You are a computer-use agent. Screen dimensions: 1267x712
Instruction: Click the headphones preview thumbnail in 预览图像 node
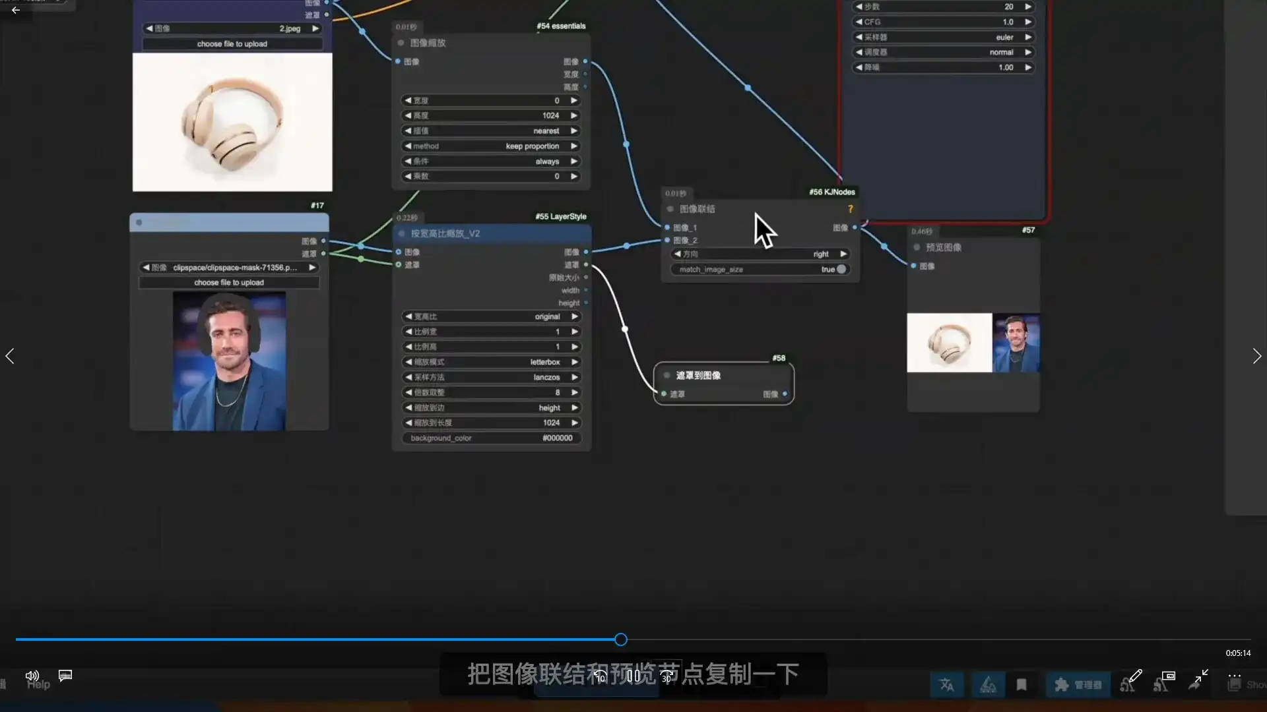click(x=949, y=342)
